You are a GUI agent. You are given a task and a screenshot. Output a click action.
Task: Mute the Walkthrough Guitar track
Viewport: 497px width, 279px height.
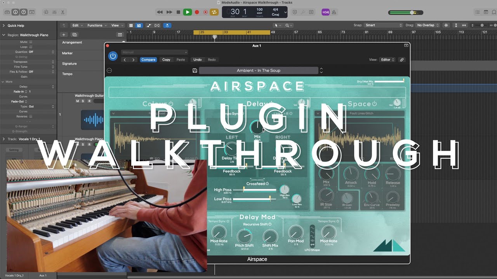pyautogui.click(x=77, y=101)
